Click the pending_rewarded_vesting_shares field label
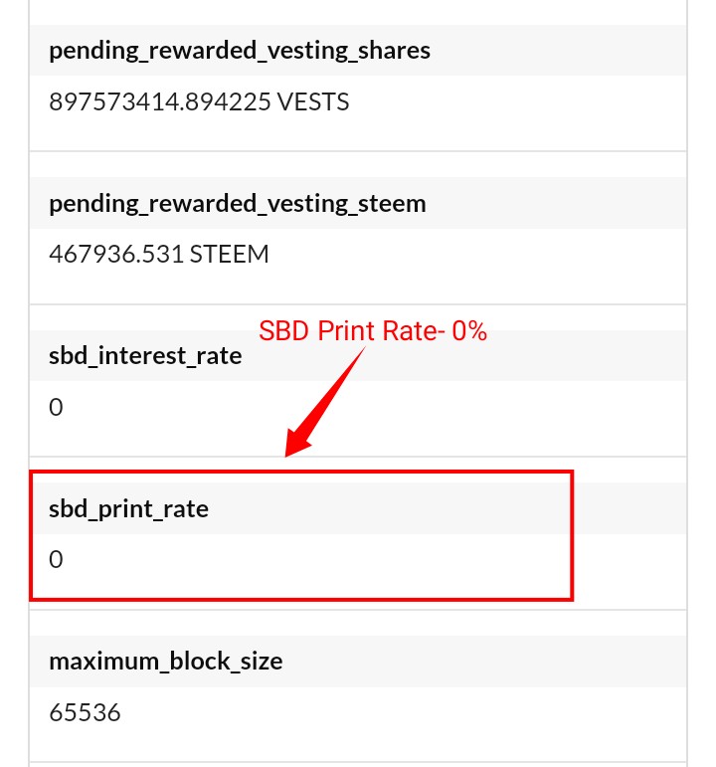This screenshot has height=767, width=716. tap(240, 51)
